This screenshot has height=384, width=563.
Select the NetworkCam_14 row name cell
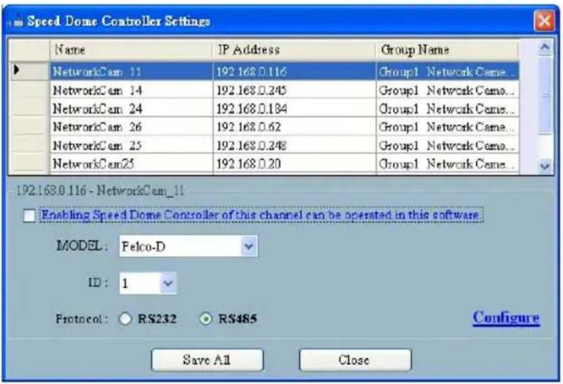click(x=131, y=90)
